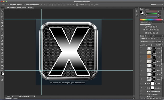This screenshot has width=164, height=100.
Task: Click the delete layer trash icon
Action: (160, 98)
